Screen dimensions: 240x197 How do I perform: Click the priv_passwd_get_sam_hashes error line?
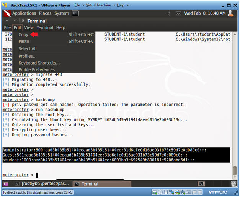pos(94,105)
